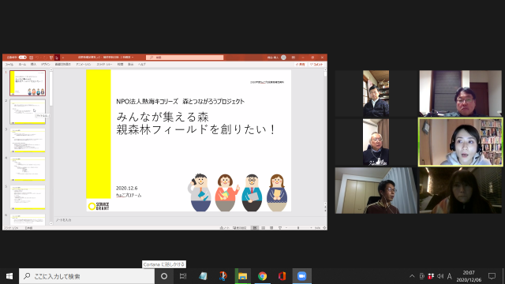Click the volume speaker icon in system tray
This screenshot has height=284, width=505.
click(x=440, y=276)
